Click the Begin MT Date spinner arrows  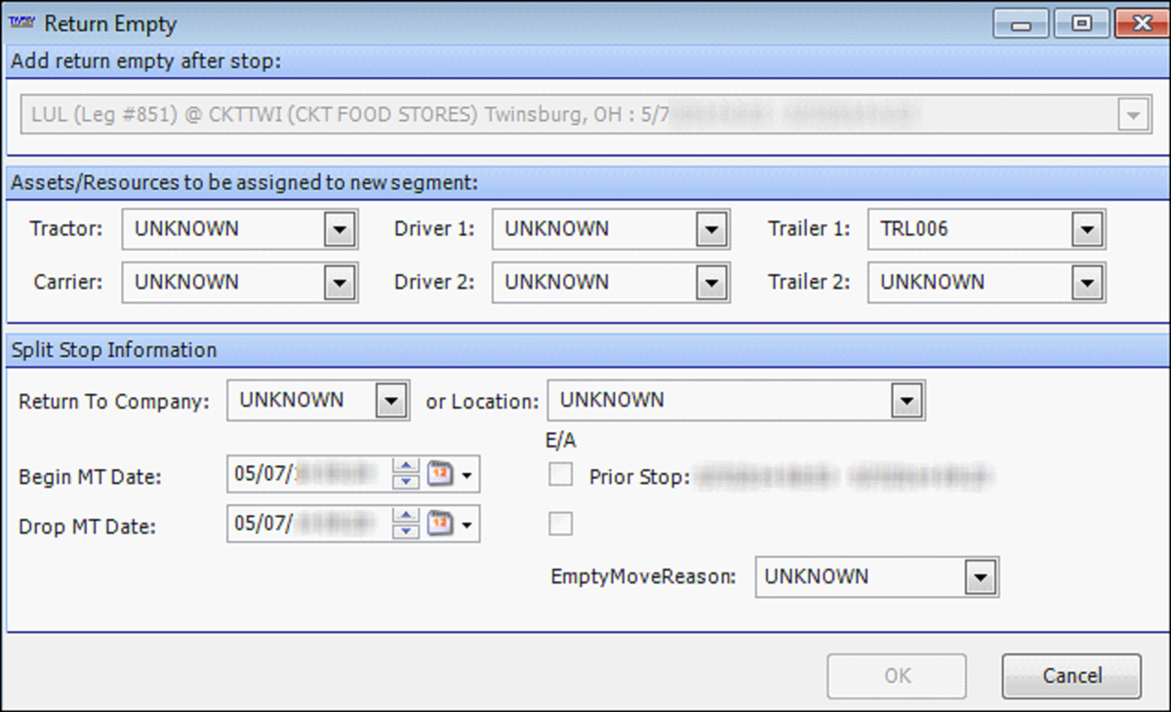404,475
